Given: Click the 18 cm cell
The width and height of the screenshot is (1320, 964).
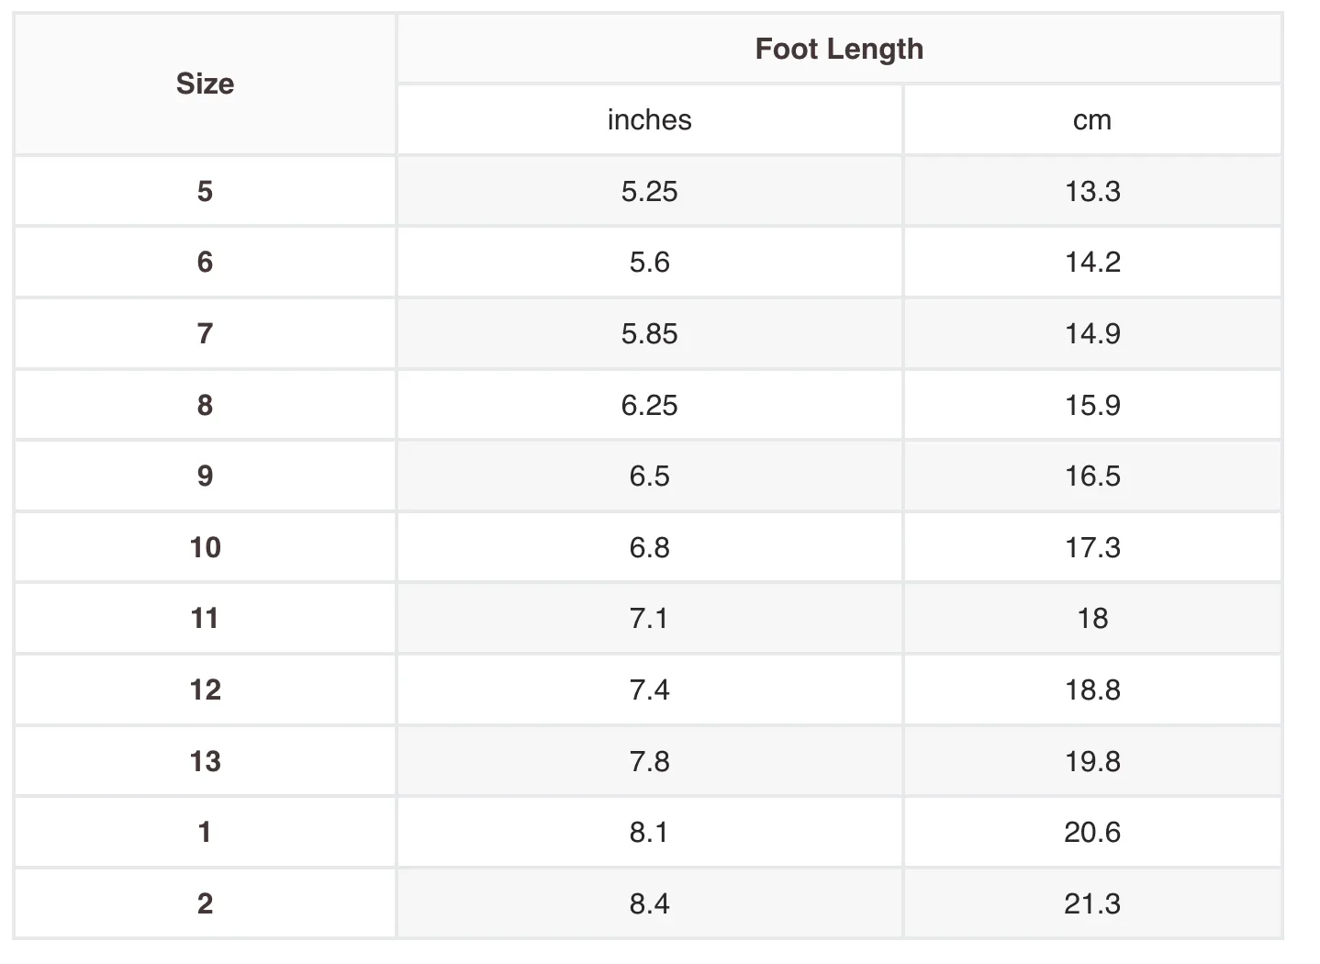Looking at the screenshot, I should [1092, 618].
